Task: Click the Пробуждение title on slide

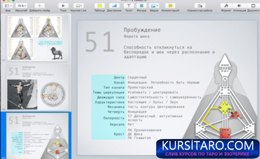Action: (142, 30)
